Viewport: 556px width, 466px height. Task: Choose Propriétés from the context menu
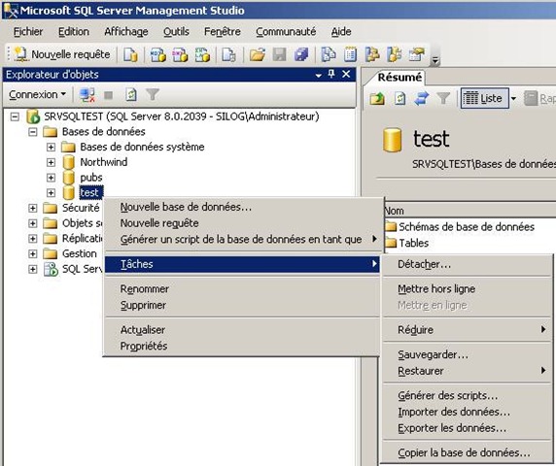242,346
